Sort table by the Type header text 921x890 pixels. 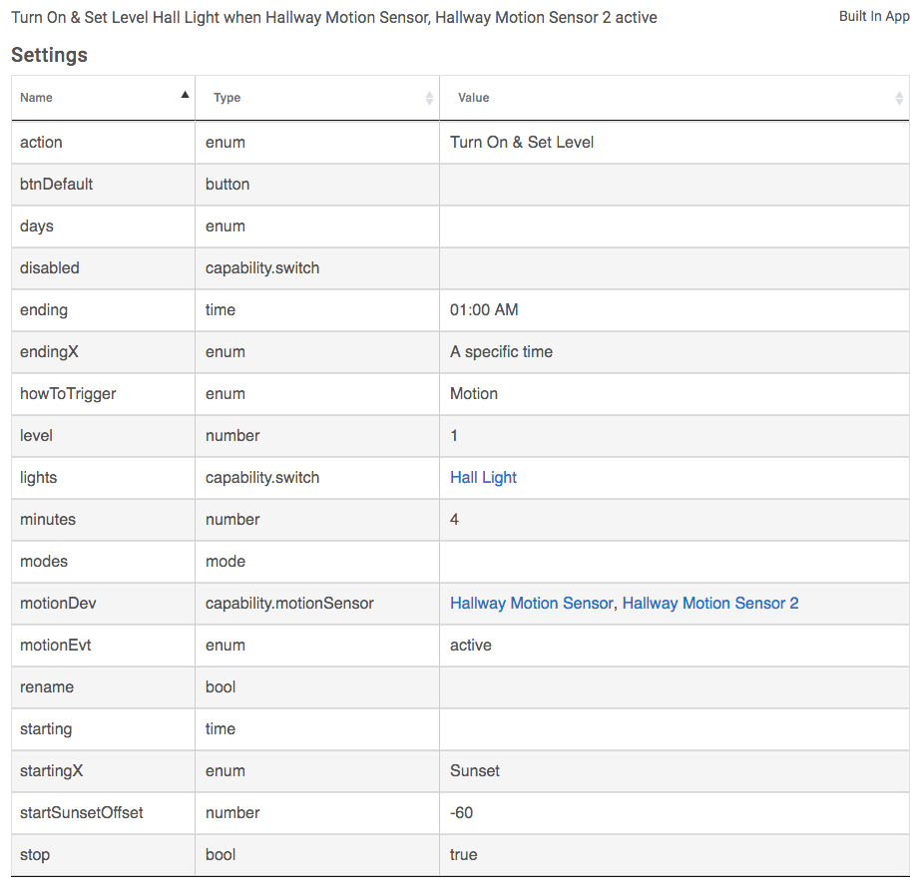point(228,98)
